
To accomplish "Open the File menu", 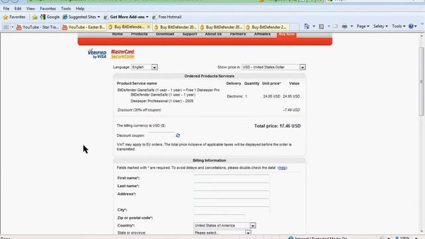I will (6, 9).
